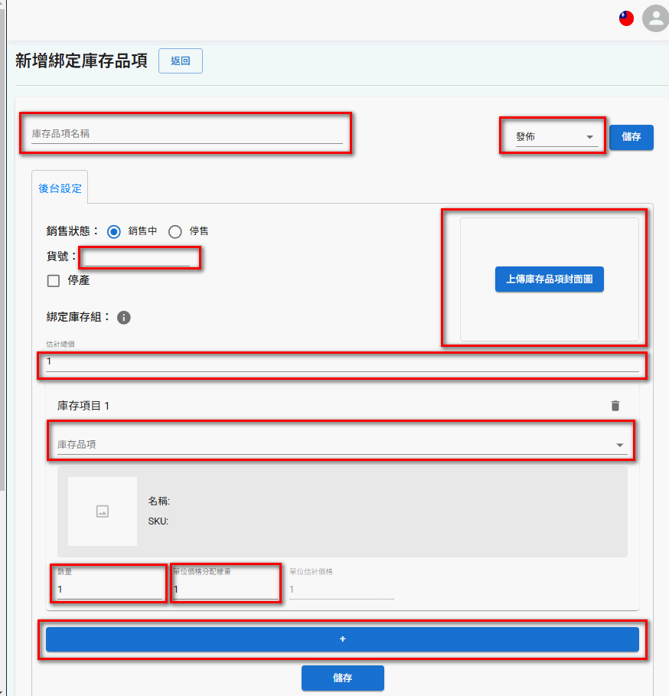Screen dimensions: 669x696
Task: Click the flag language icon at top right
Action: pos(625,18)
